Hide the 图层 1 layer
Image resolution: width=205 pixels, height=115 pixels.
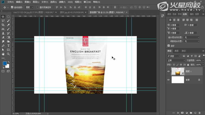(169, 71)
